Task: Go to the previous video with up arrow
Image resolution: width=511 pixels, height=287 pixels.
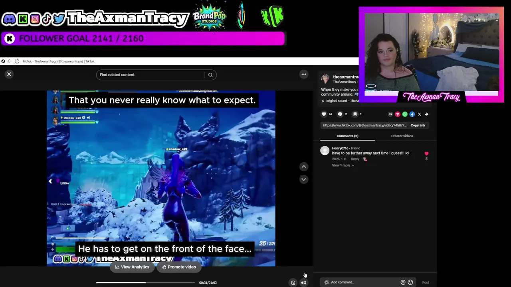Action: pyautogui.click(x=304, y=167)
